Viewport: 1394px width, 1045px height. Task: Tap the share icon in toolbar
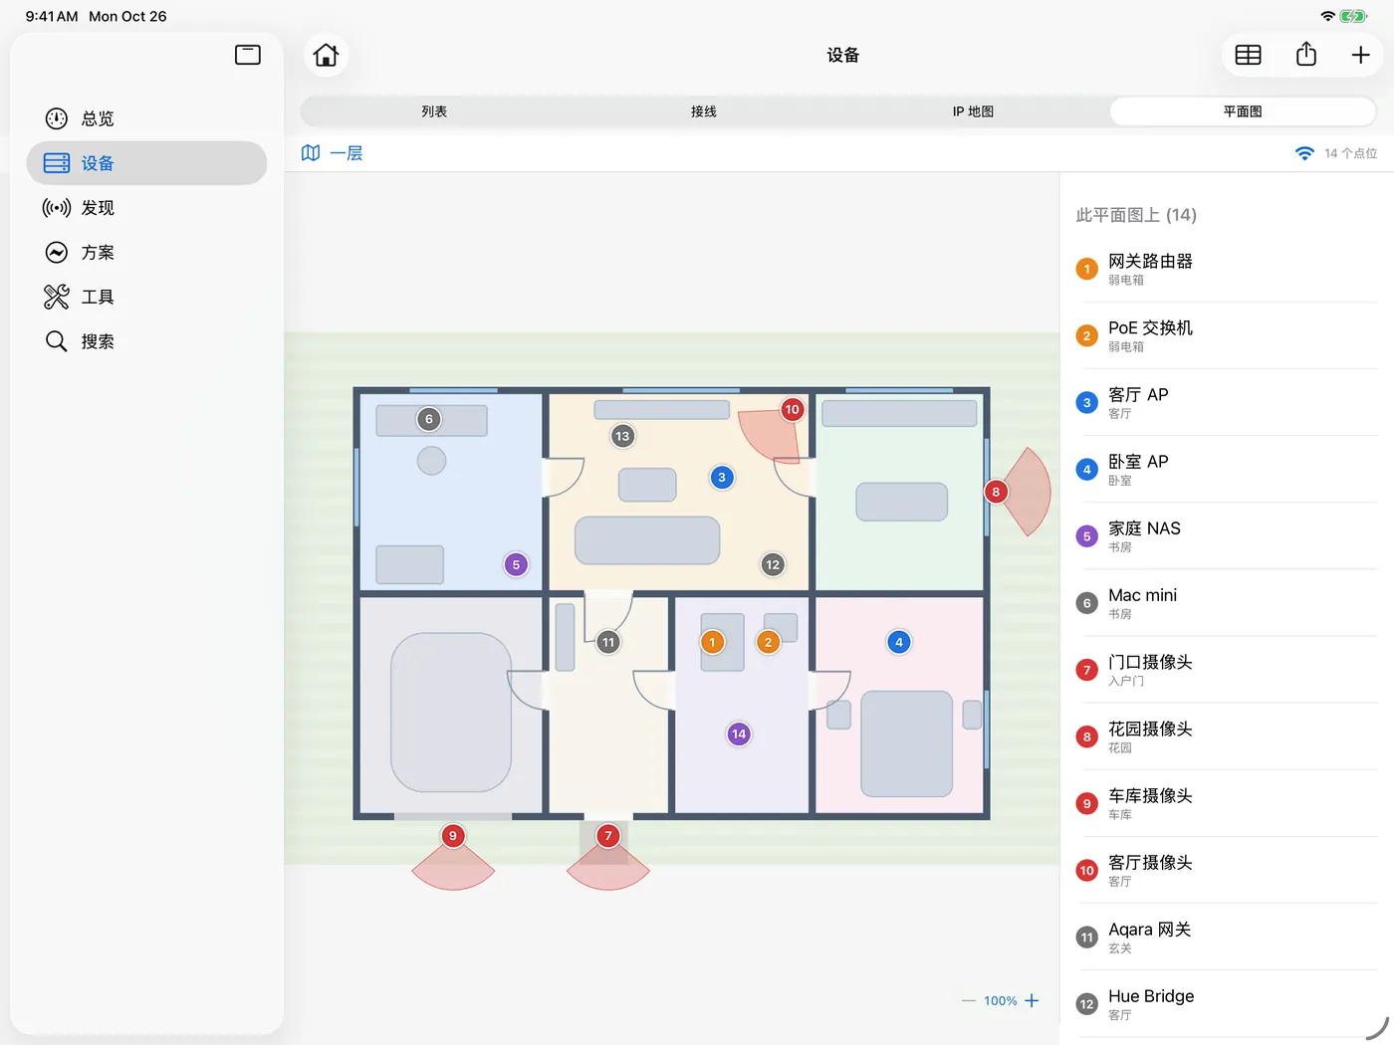[x=1306, y=55]
